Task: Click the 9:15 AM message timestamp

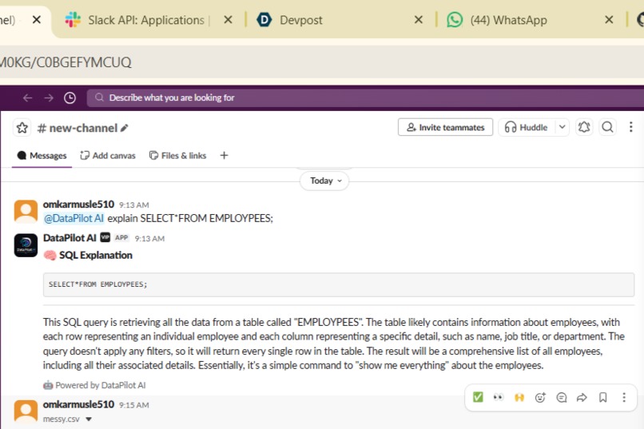Action: 134,405
